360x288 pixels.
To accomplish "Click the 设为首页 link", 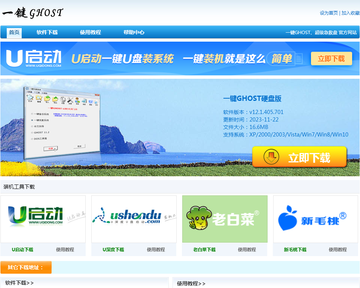I will (x=329, y=13).
